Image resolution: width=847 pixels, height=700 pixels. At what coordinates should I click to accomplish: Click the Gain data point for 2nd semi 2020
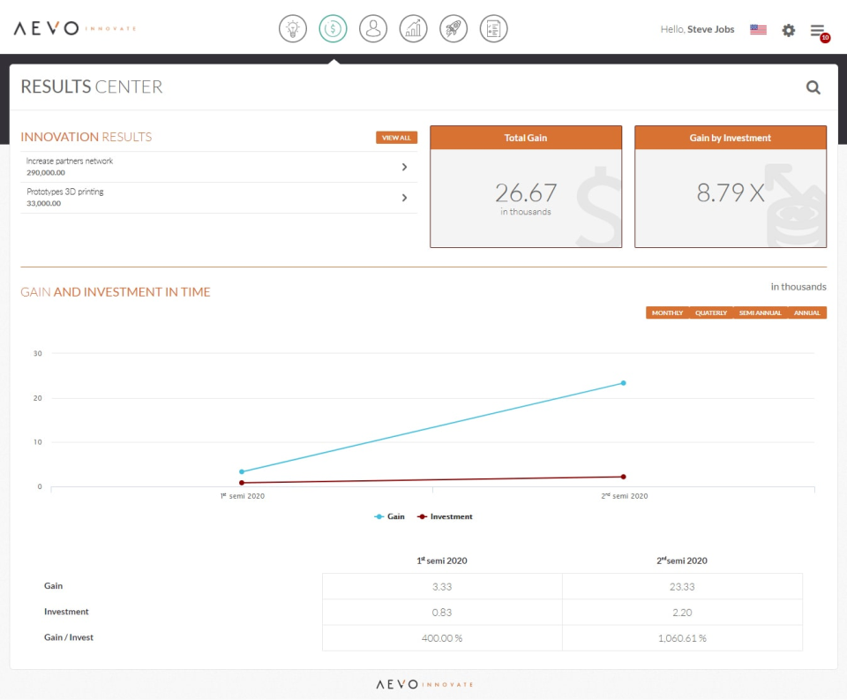pyautogui.click(x=623, y=383)
